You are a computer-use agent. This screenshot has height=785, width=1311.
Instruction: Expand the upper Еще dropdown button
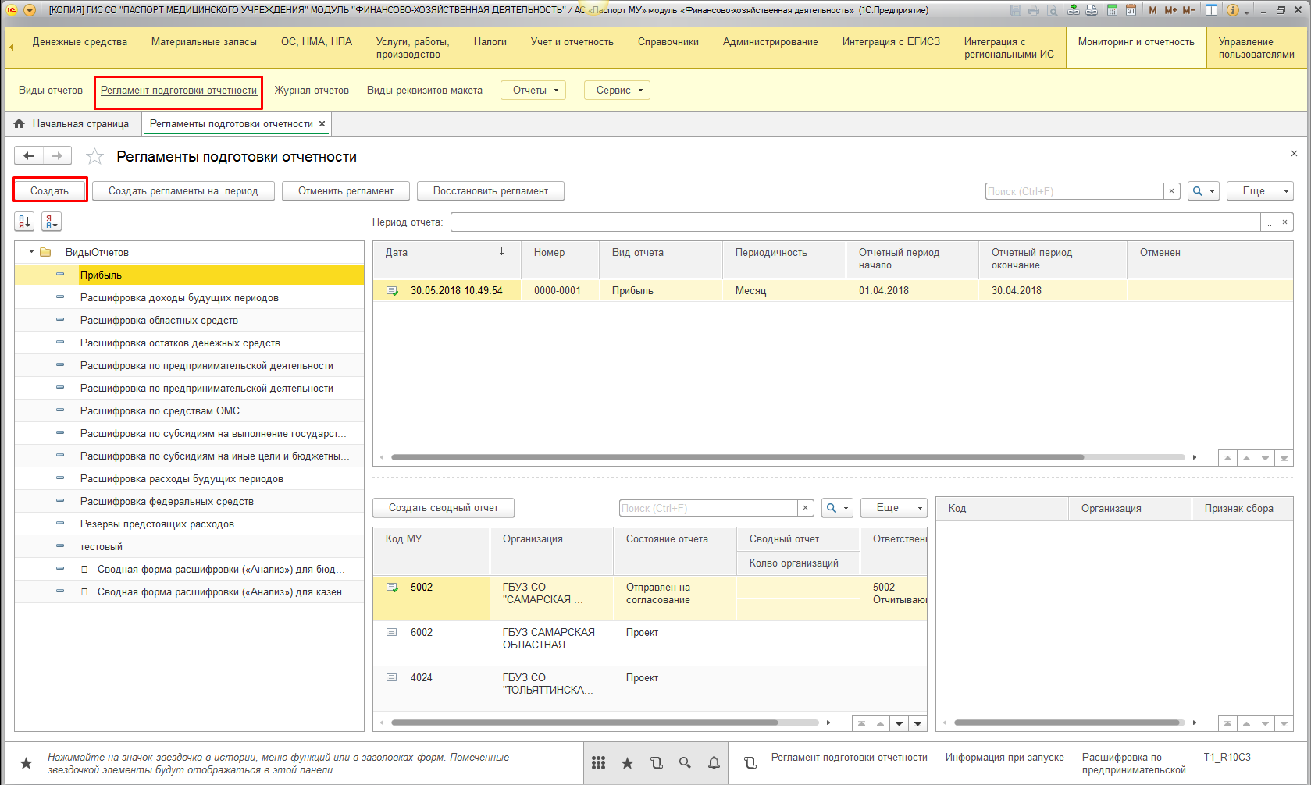(x=1259, y=191)
